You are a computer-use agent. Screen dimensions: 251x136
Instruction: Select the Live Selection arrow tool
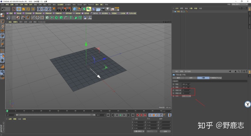coord(14,9)
